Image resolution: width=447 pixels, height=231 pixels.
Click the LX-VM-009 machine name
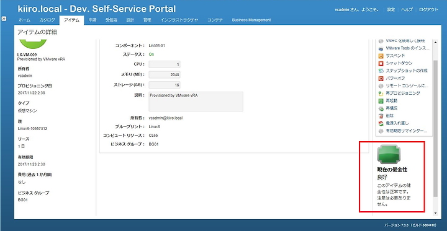pos(27,54)
